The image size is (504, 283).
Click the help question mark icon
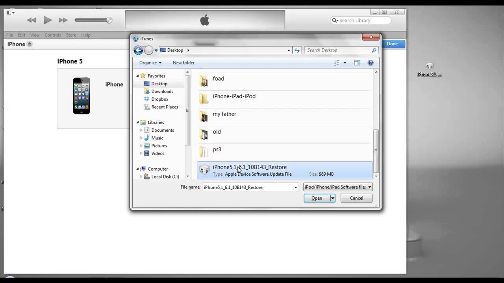[x=370, y=62]
